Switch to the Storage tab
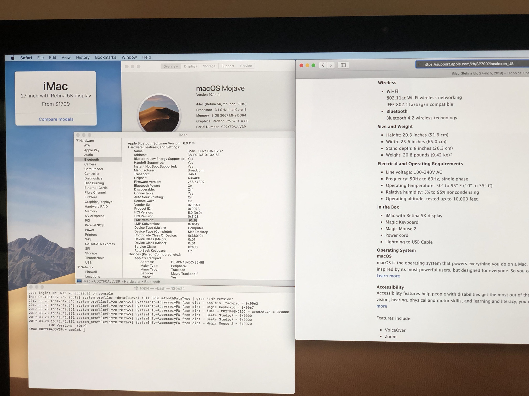This screenshot has width=529, height=396. pyautogui.click(x=209, y=66)
